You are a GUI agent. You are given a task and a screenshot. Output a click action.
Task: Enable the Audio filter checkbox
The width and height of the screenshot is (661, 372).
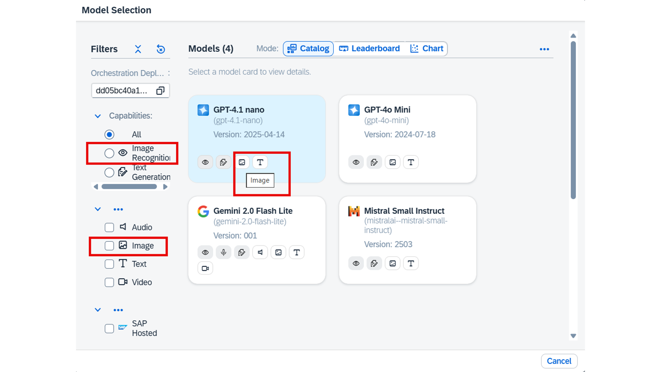pyautogui.click(x=109, y=228)
